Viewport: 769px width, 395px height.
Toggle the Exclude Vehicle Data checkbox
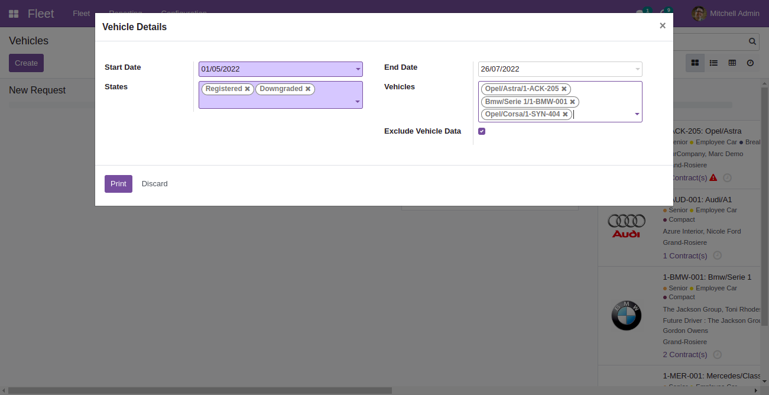click(x=482, y=131)
